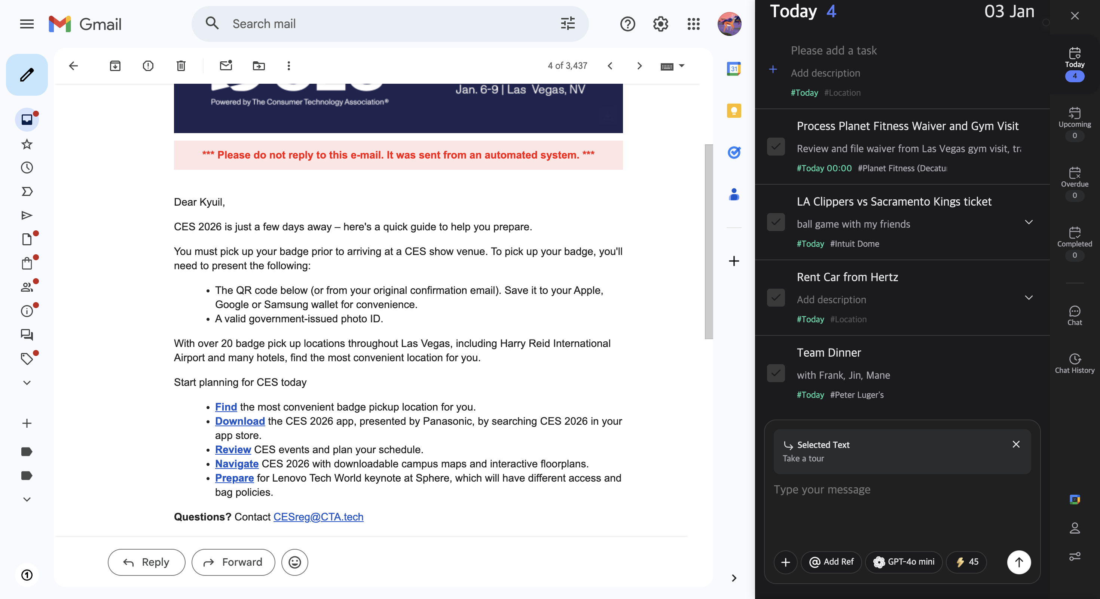Focus the Type your message field

[x=901, y=490]
